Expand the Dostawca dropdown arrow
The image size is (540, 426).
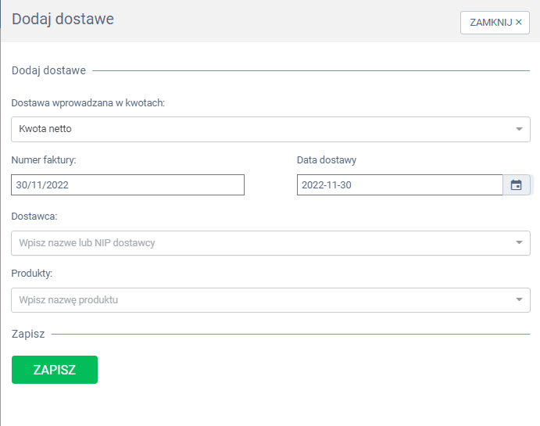point(519,243)
